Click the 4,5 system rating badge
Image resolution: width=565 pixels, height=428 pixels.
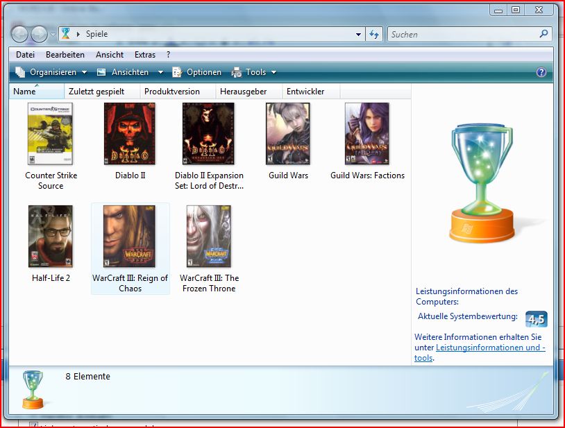tap(536, 319)
